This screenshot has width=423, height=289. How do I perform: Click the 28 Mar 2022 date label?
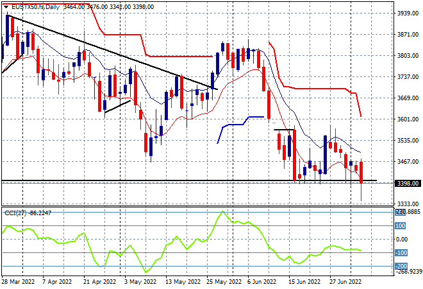click(18, 282)
